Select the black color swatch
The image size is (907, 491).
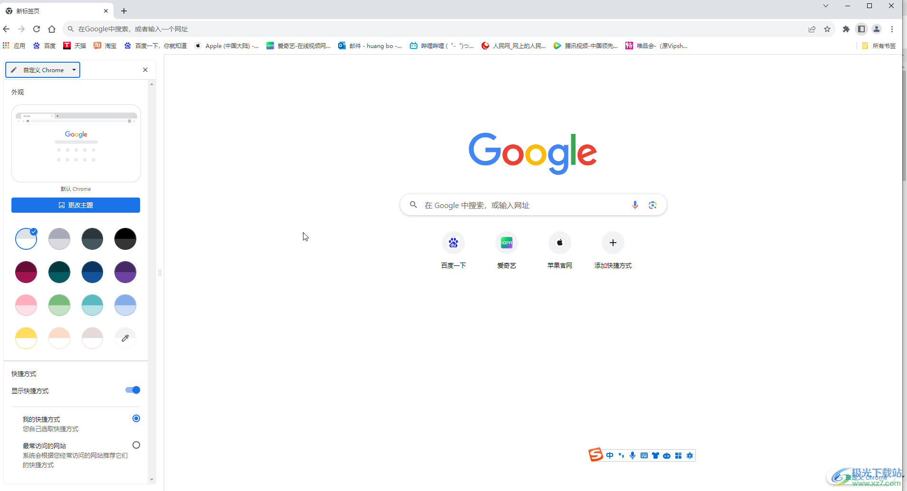click(125, 239)
